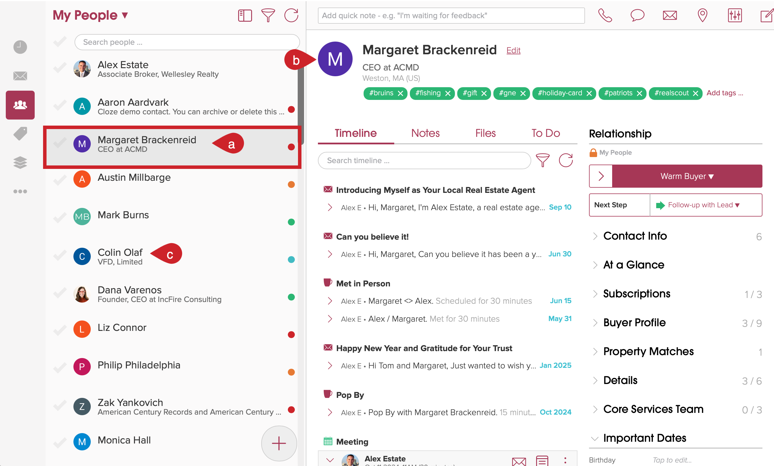Open the tags icon in left sidebar
The image size is (774, 466).
pyautogui.click(x=20, y=134)
